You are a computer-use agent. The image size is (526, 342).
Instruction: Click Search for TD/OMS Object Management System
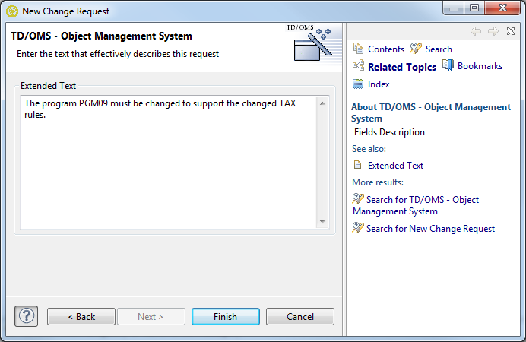pyautogui.click(x=422, y=205)
